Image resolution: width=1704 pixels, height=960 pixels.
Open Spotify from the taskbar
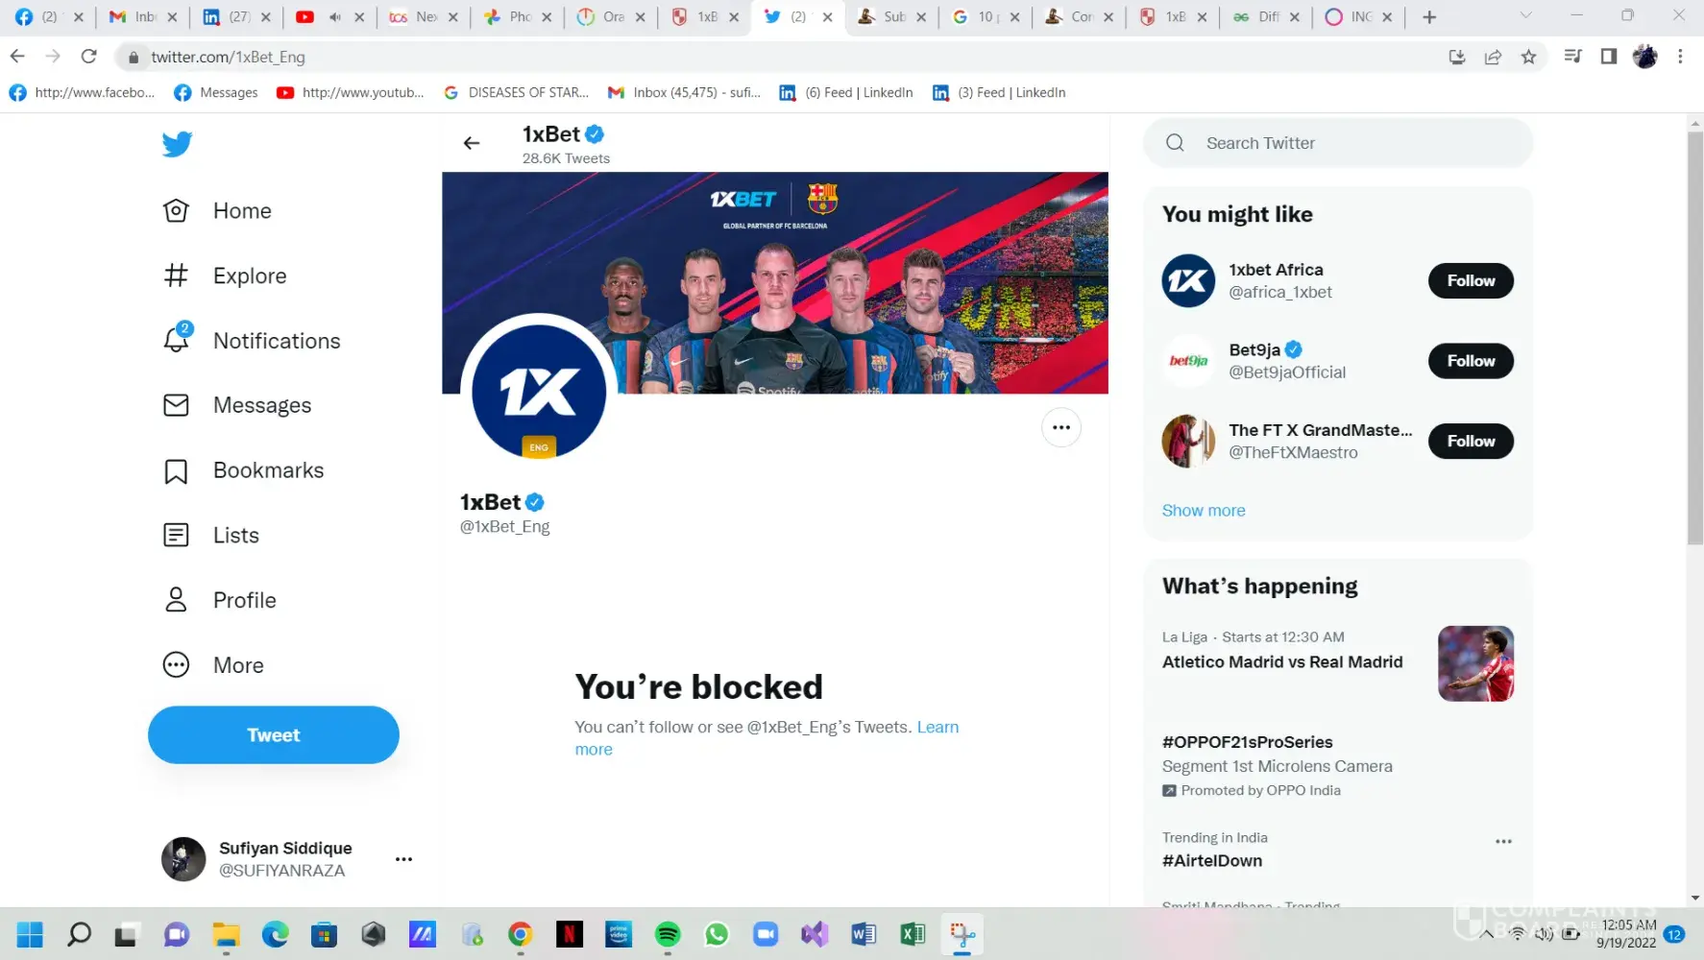(x=668, y=934)
